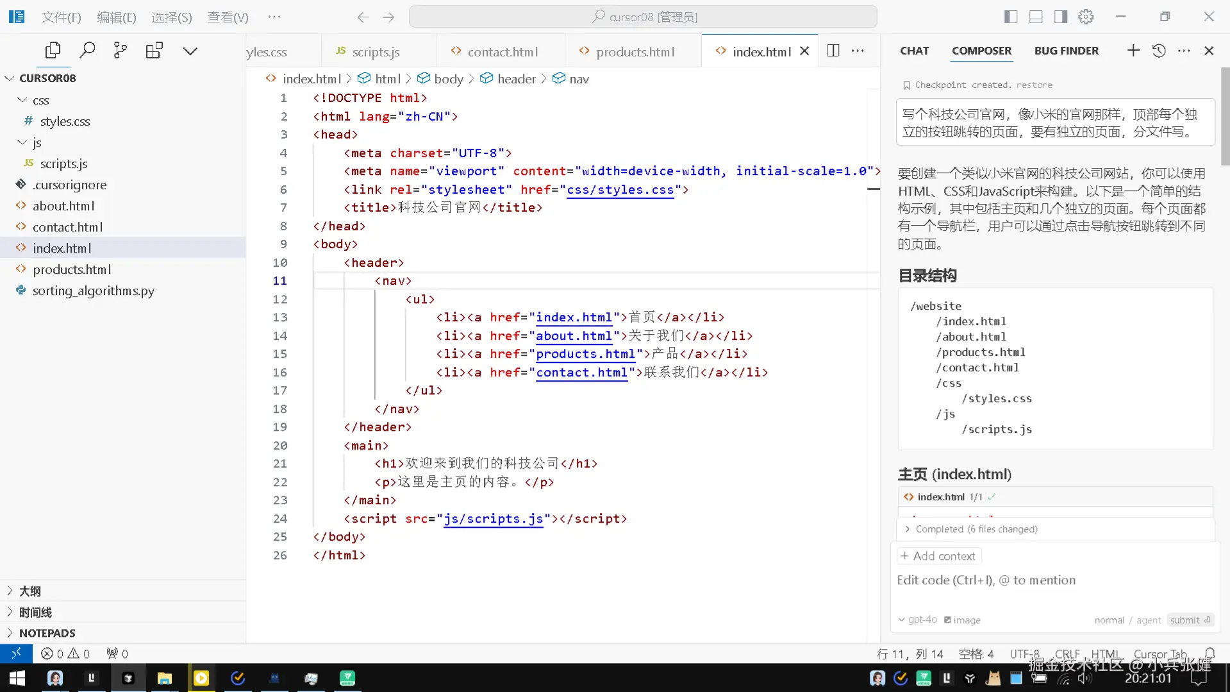1230x692 pixels.
Task: Open File Explorer from taskbar
Action: pyautogui.click(x=165, y=678)
